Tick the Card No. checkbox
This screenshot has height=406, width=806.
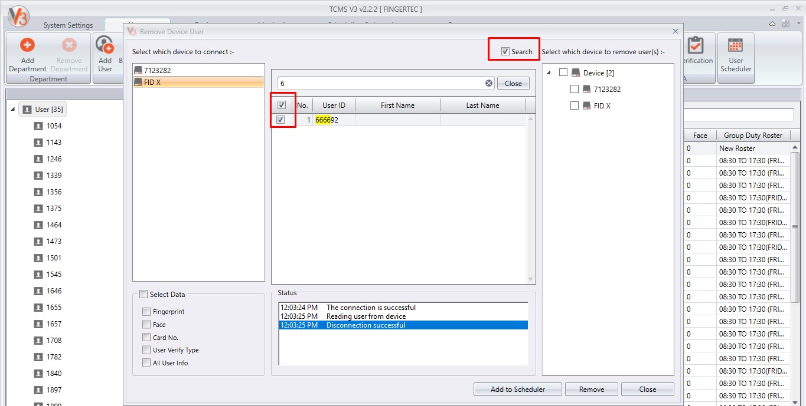click(146, 337)
